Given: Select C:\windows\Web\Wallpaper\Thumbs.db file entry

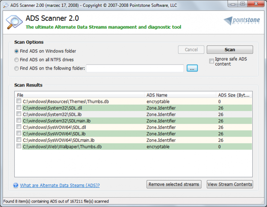Looking at the screenshot, I should [62, 147].
